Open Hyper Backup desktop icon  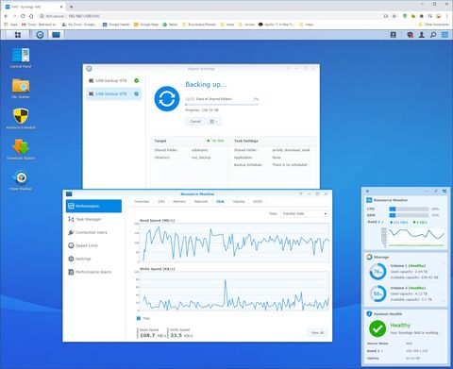[21, 180]
